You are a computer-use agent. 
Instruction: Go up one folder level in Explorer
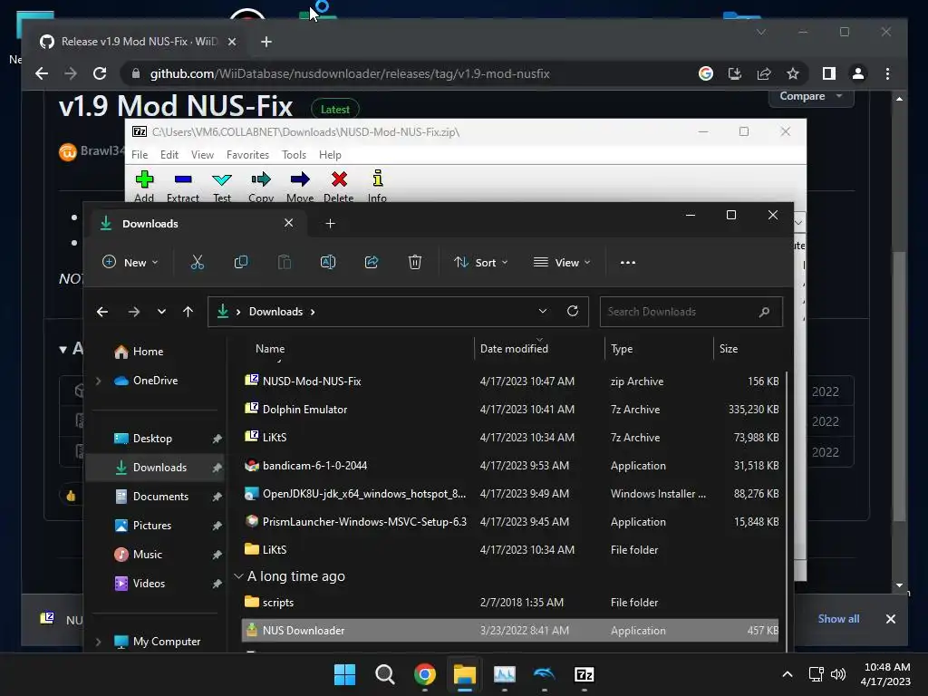click(x=188, y=312)
